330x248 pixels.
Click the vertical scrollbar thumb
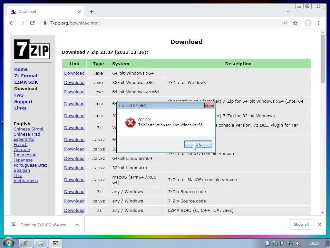pyautogui.click(x=323, y=59)
